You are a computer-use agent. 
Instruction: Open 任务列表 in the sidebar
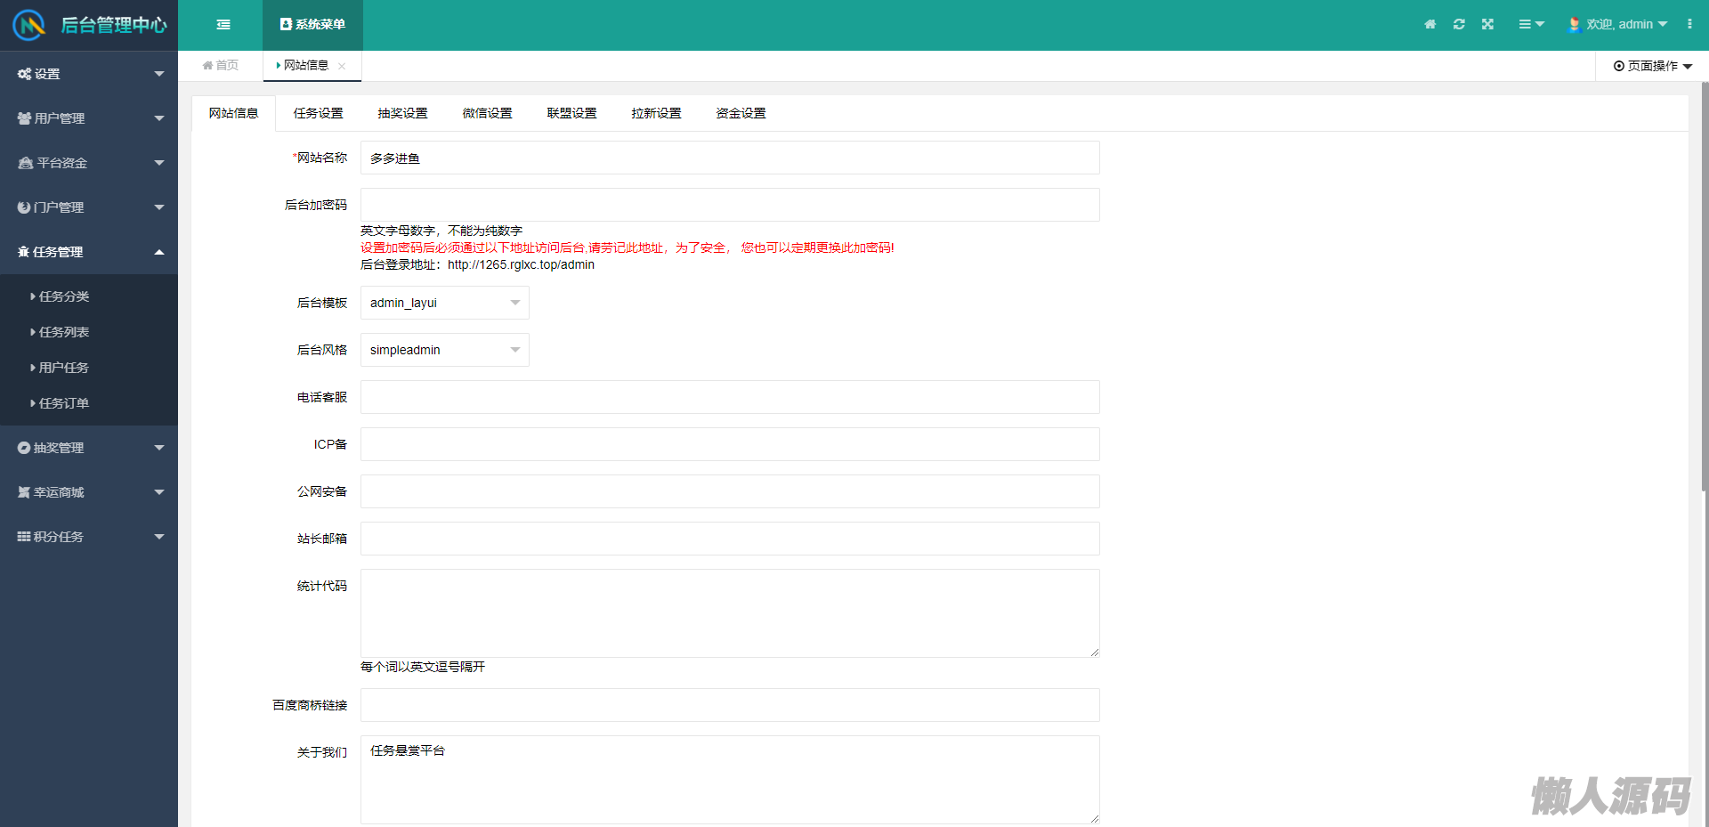point(64,332)
